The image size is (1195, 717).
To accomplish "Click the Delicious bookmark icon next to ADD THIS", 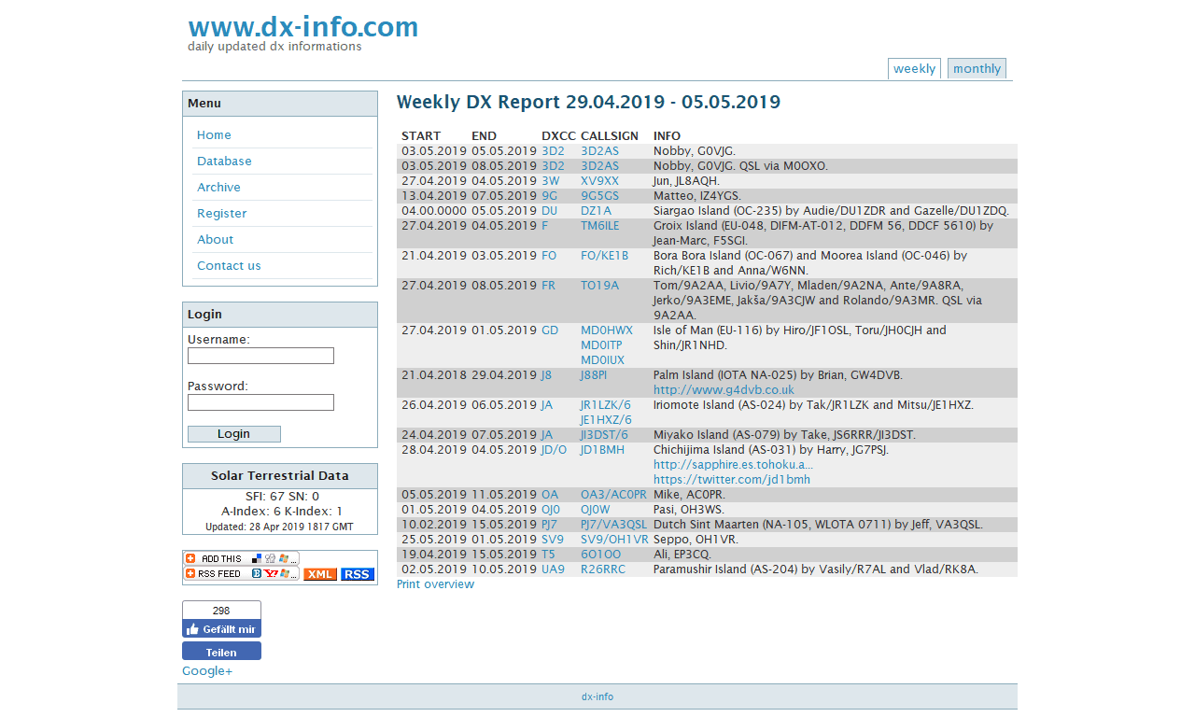I will tap(255, 558).
